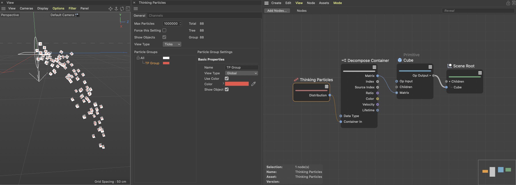Open the node editor hamburger menu
516x185 pixels.
[266, 3]
